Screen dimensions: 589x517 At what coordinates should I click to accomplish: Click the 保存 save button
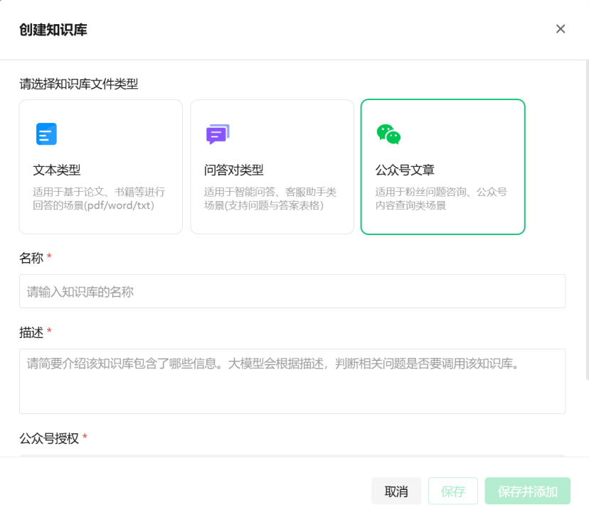[452, 491]
